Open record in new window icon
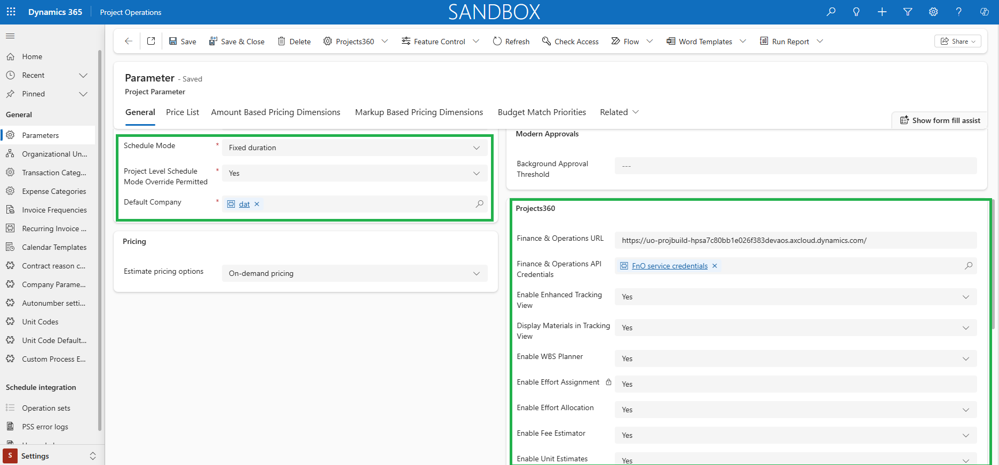The height and width of the screenshot is (465, 999). [x=151, y=41]
